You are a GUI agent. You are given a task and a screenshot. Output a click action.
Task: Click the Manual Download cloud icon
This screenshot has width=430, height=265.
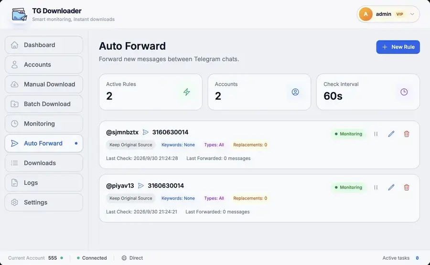coord(14,85)
